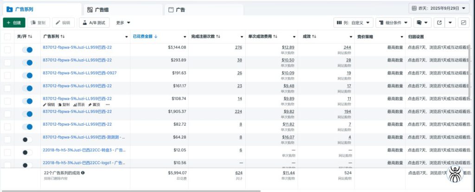Click the A/B 测试 button
475x192 pixels.
94,23
